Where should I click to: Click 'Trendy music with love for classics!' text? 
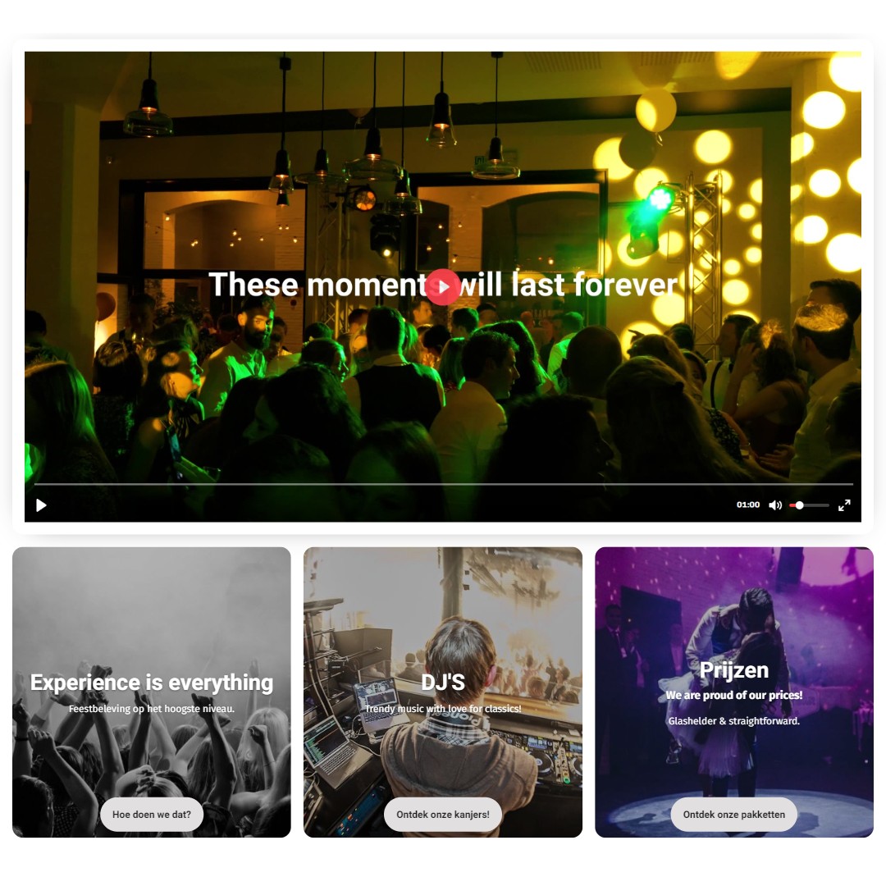tap(443, 709)
